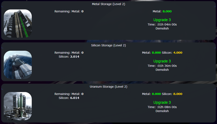
Task: Upgrade Uranium Storage to level 3
Action: (162, 102)
